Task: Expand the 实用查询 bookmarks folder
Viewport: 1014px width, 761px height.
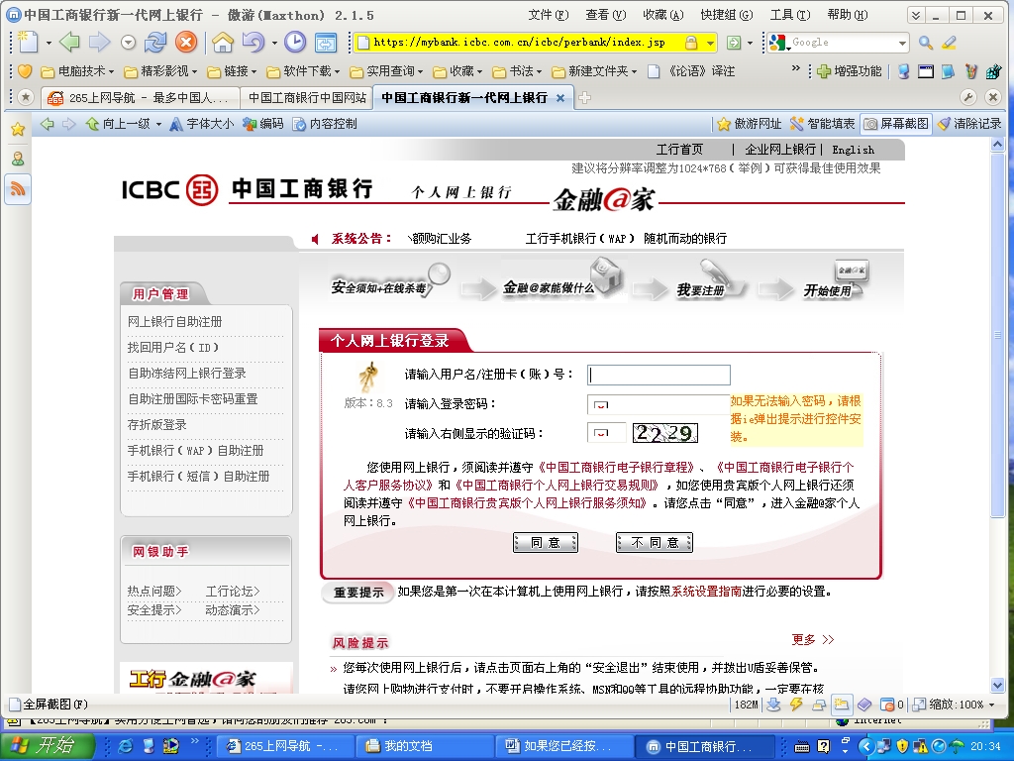Action: click(x=386, y=71)
